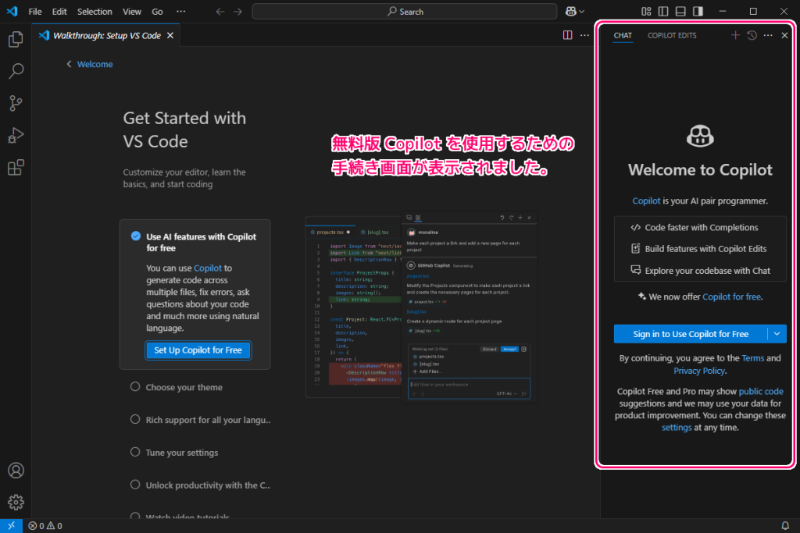Check the Choose your theme walkthrough step

134,387
